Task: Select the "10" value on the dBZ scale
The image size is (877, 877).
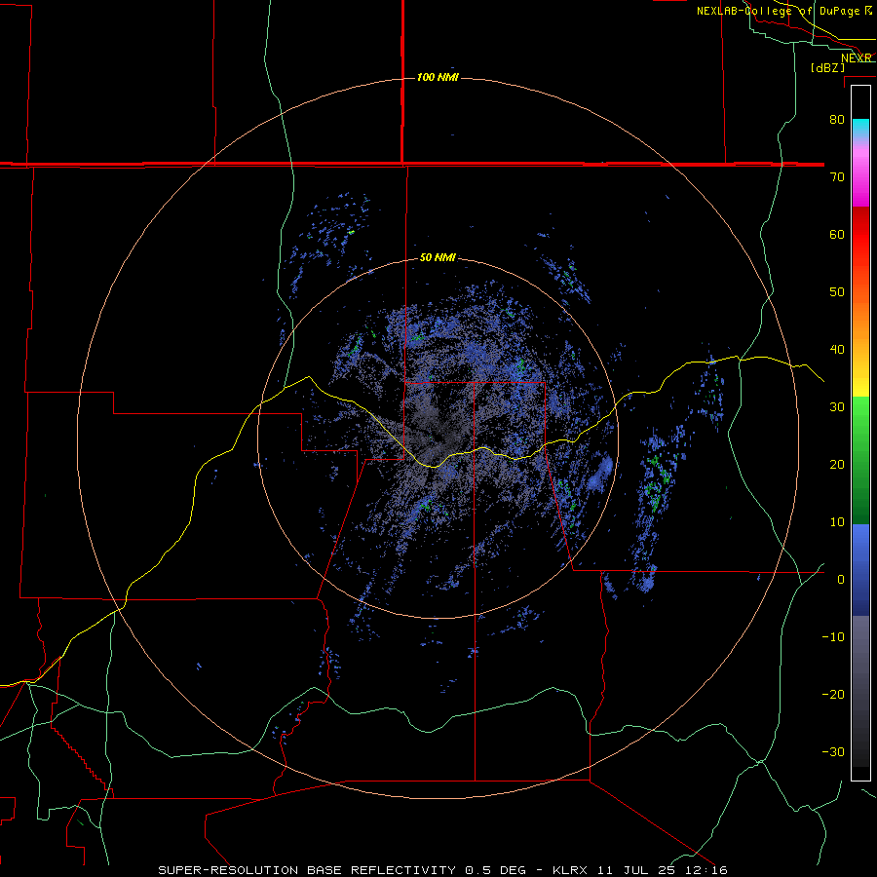Action: [837, 522]
